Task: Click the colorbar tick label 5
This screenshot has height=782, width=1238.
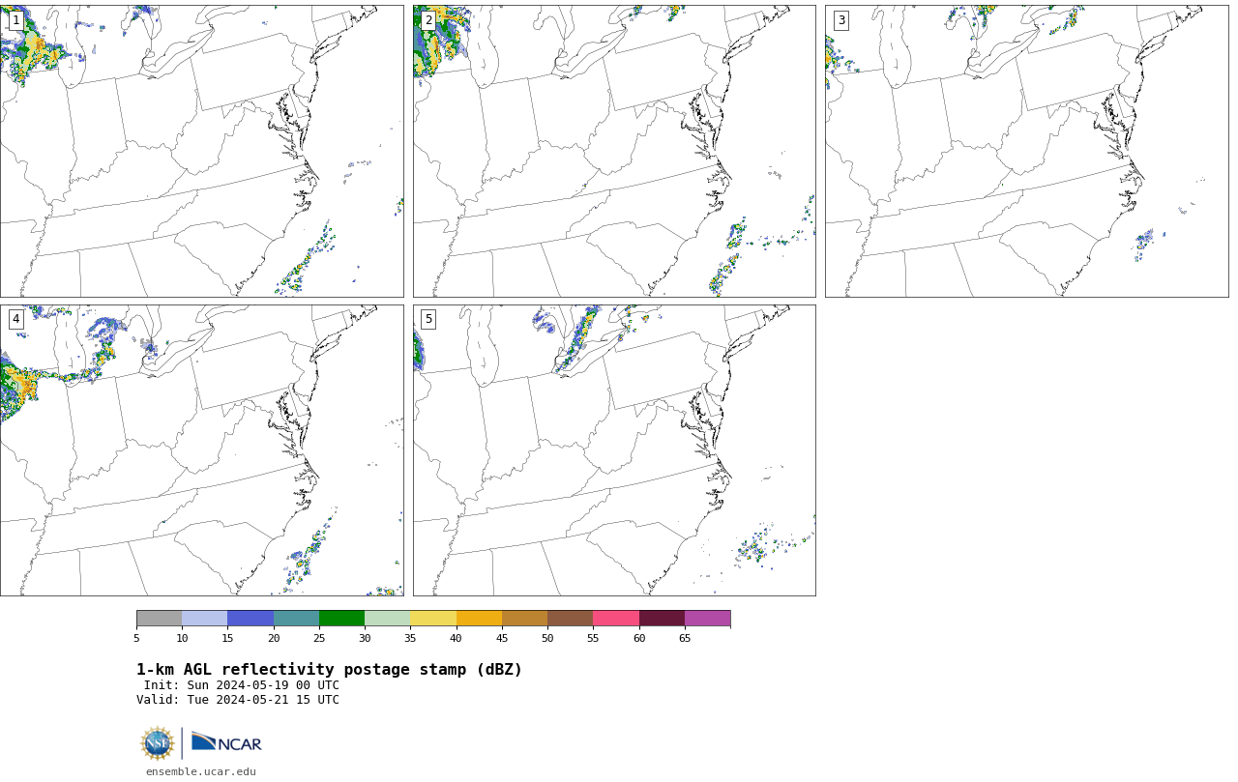Action: click(x=136, y=638)
